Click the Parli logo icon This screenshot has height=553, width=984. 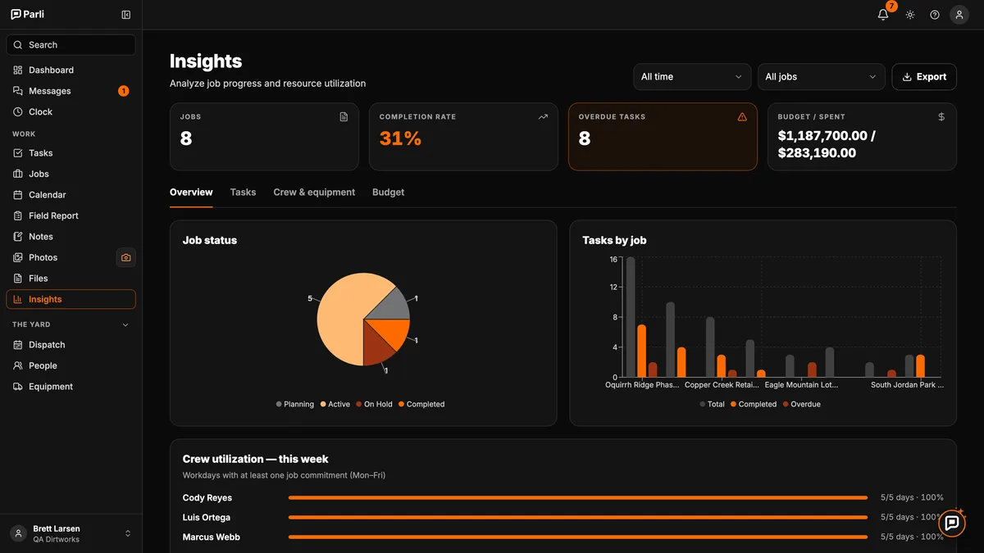[16, 15]
